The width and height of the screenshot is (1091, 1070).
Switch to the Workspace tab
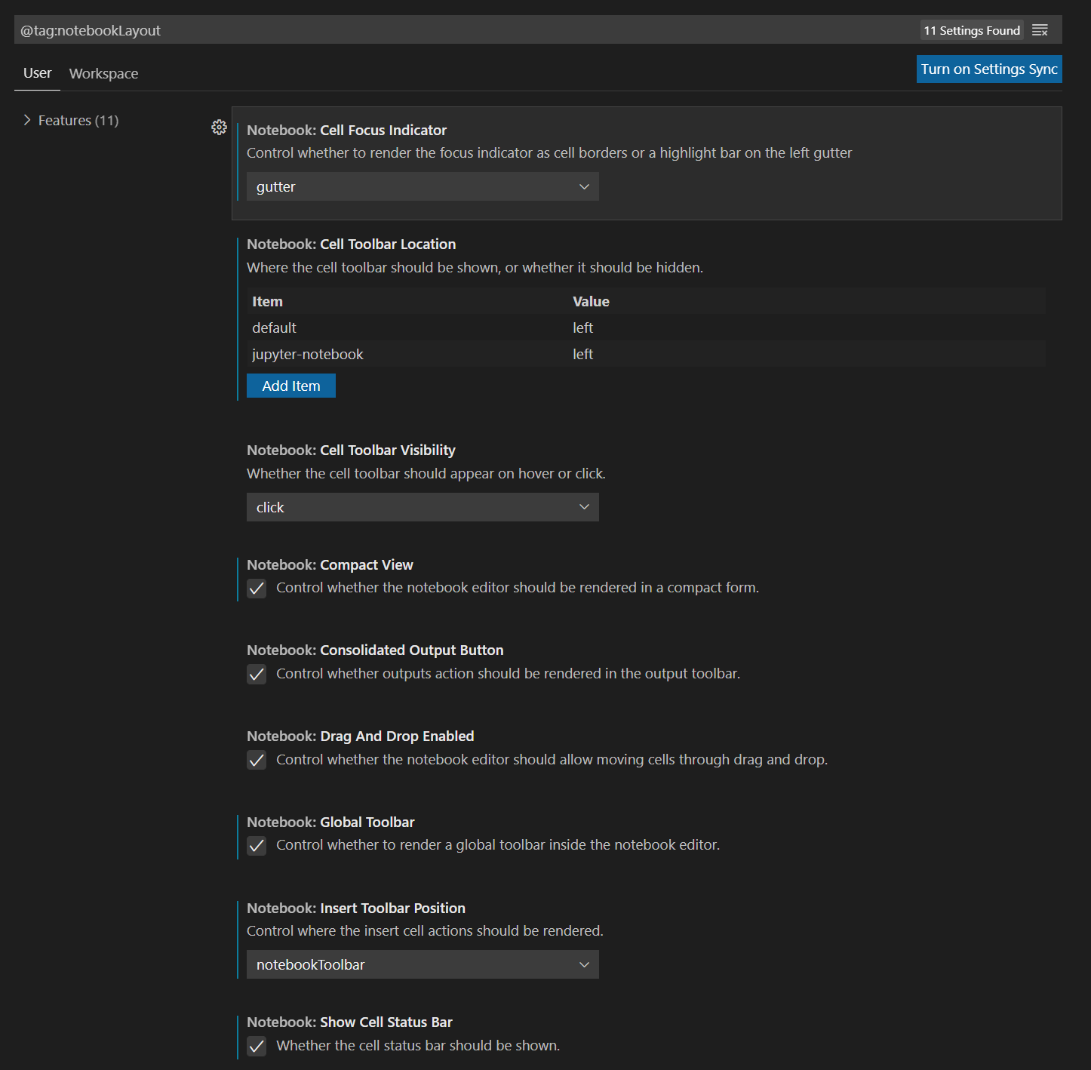pyautogui.click(x=103, y=73)
